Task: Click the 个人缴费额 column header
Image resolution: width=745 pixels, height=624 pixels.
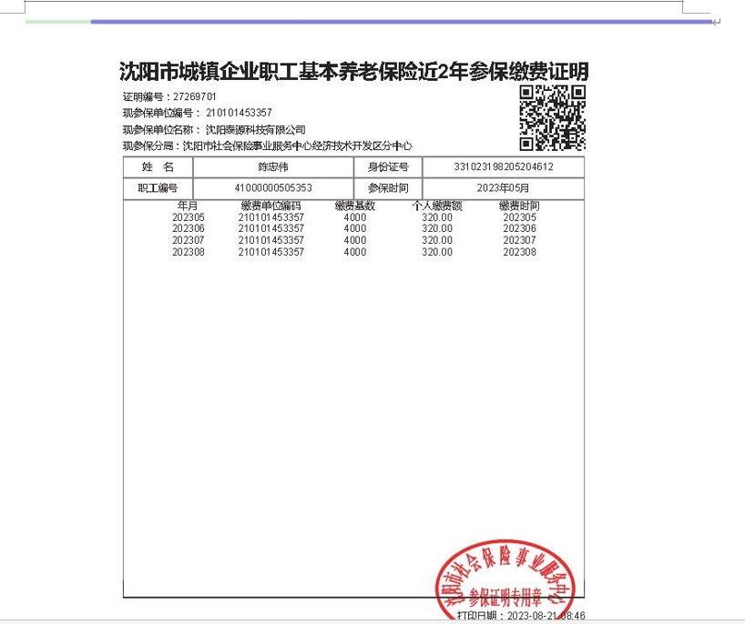Action: (x=436, y=206)
